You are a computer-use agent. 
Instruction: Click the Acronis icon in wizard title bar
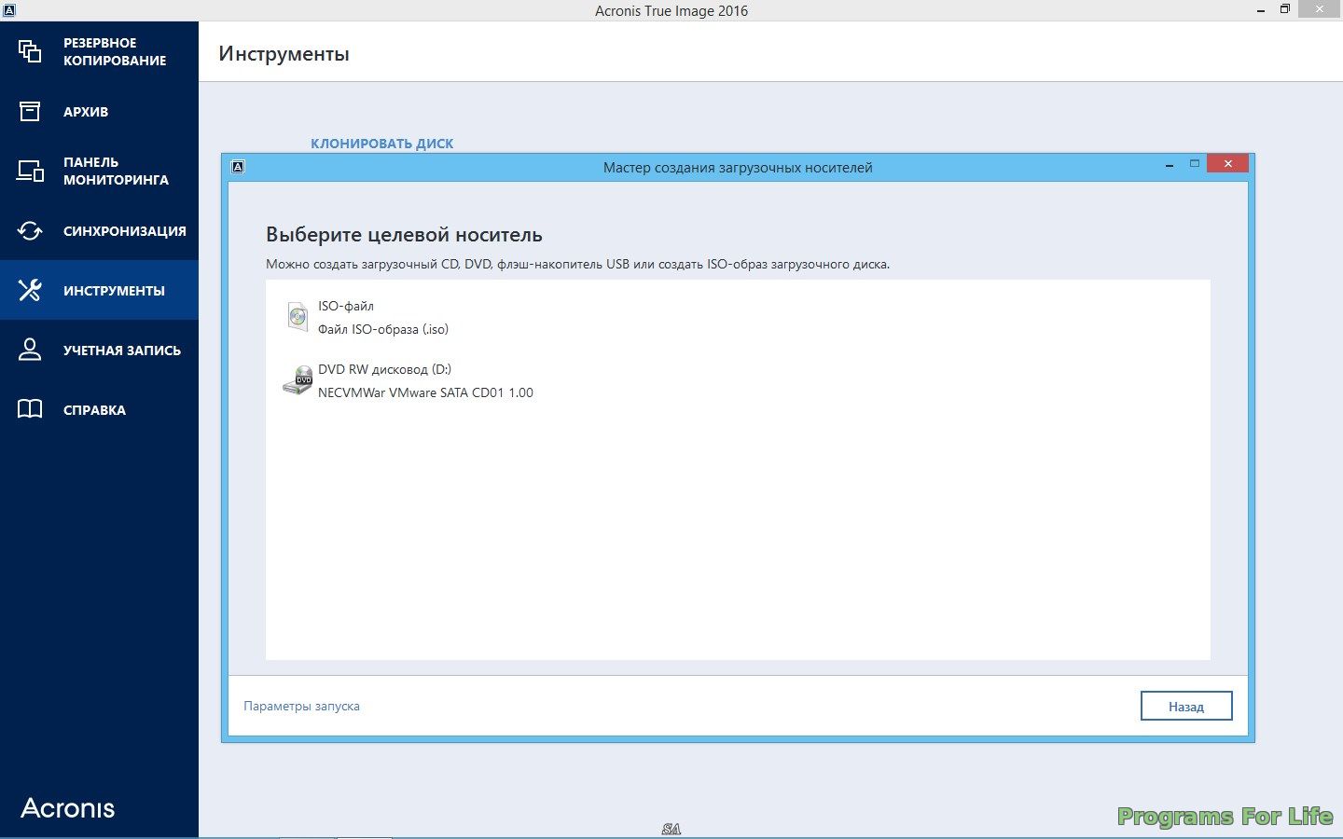click(238, 167)
